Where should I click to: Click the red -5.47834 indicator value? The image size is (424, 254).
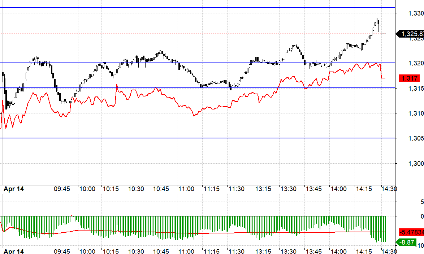point(411,232)
